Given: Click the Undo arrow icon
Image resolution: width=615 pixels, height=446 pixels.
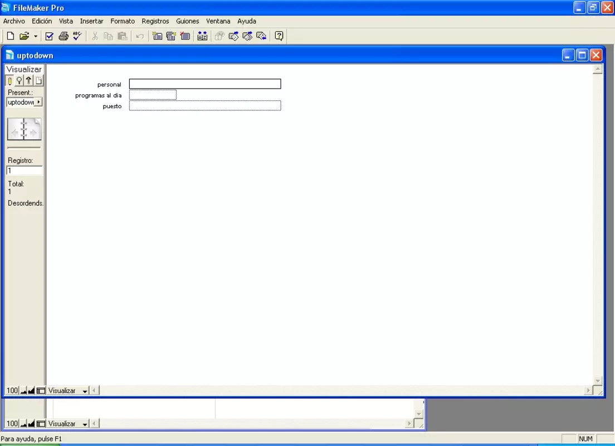Looking at the screenshot, I should (x=140, y=36).
